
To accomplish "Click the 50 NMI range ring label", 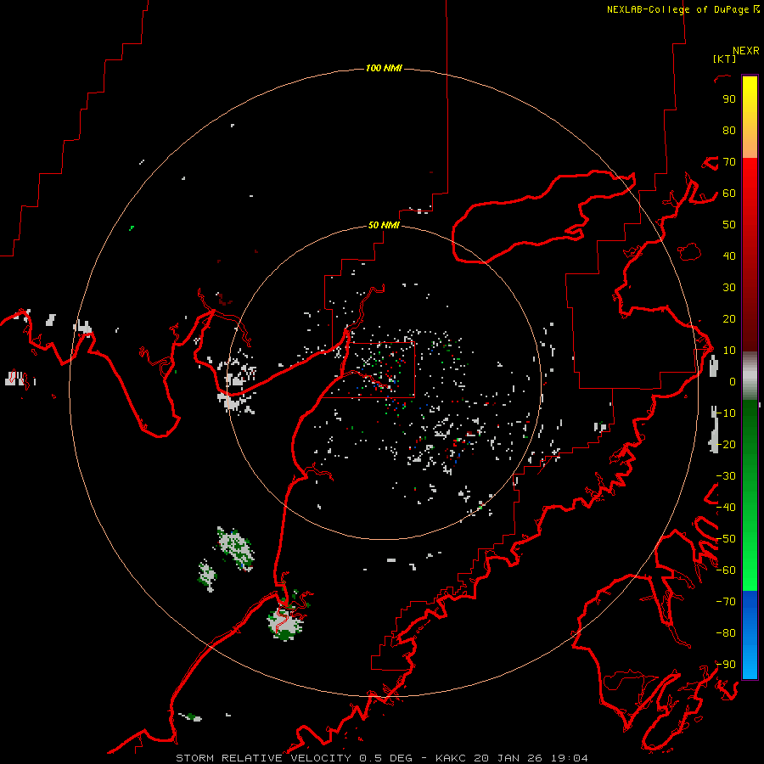I will [x=384, y=225].
